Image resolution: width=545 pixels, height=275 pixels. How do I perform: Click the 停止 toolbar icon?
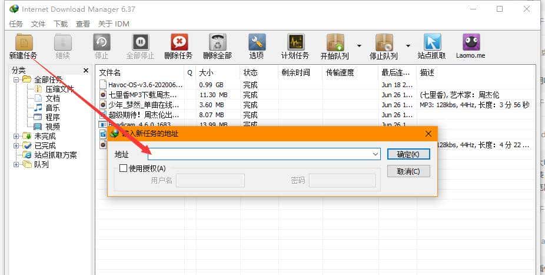(101, 42)
